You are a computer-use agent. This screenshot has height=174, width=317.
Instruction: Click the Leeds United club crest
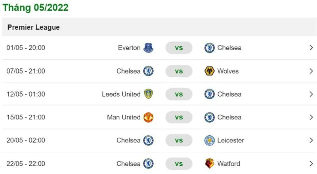click(148, 94)
